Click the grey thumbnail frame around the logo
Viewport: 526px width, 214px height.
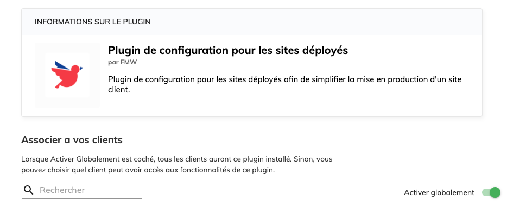pos(67,75)
